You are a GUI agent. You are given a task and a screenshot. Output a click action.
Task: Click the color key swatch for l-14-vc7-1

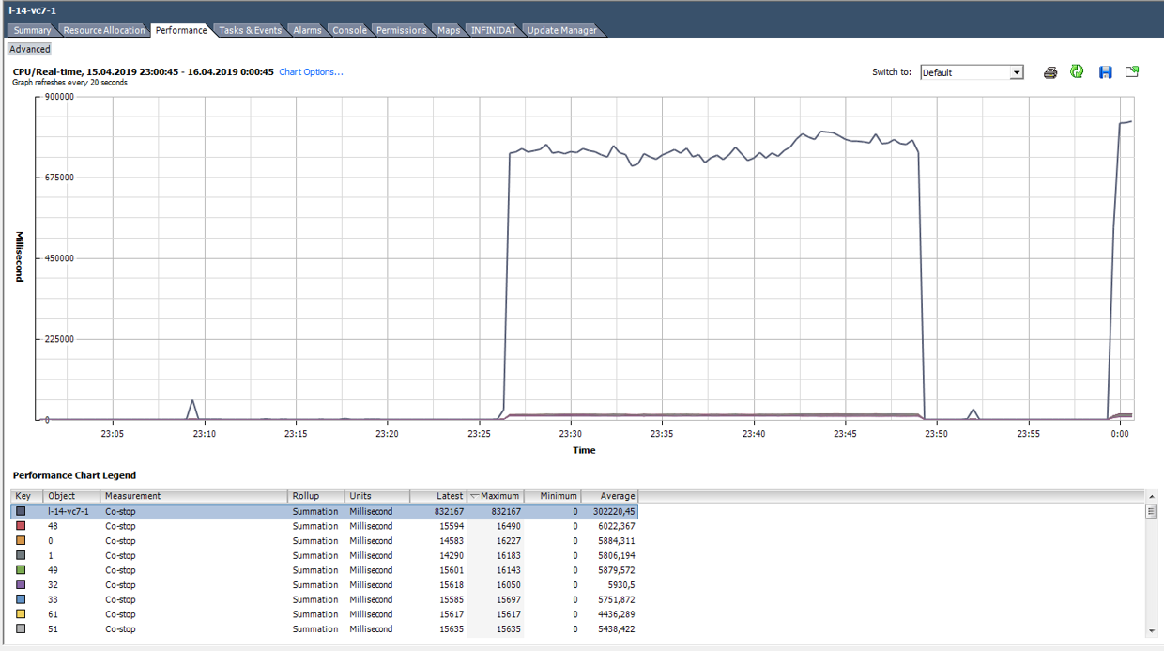pyautogui.click(x=23, y=511)
